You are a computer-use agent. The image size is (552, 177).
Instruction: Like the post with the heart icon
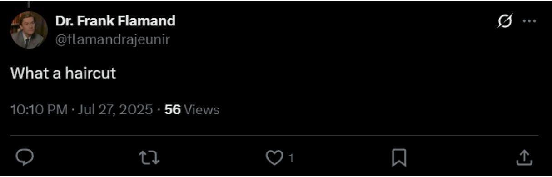click(x=274, y=157)
